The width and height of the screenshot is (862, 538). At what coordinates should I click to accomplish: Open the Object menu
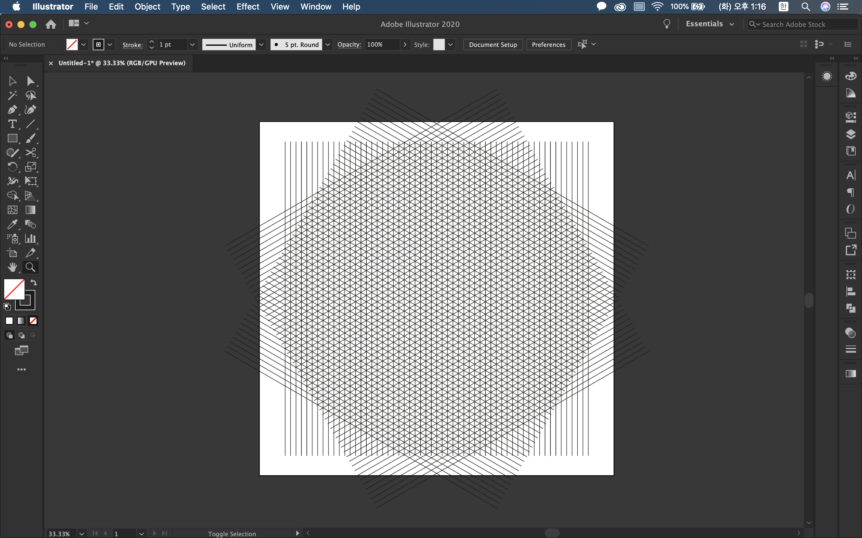147,6
